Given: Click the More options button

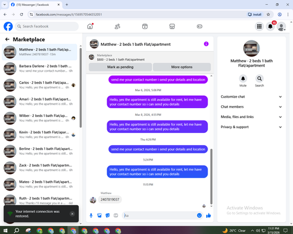Looking at the screenshot, I should coord(182,67).
